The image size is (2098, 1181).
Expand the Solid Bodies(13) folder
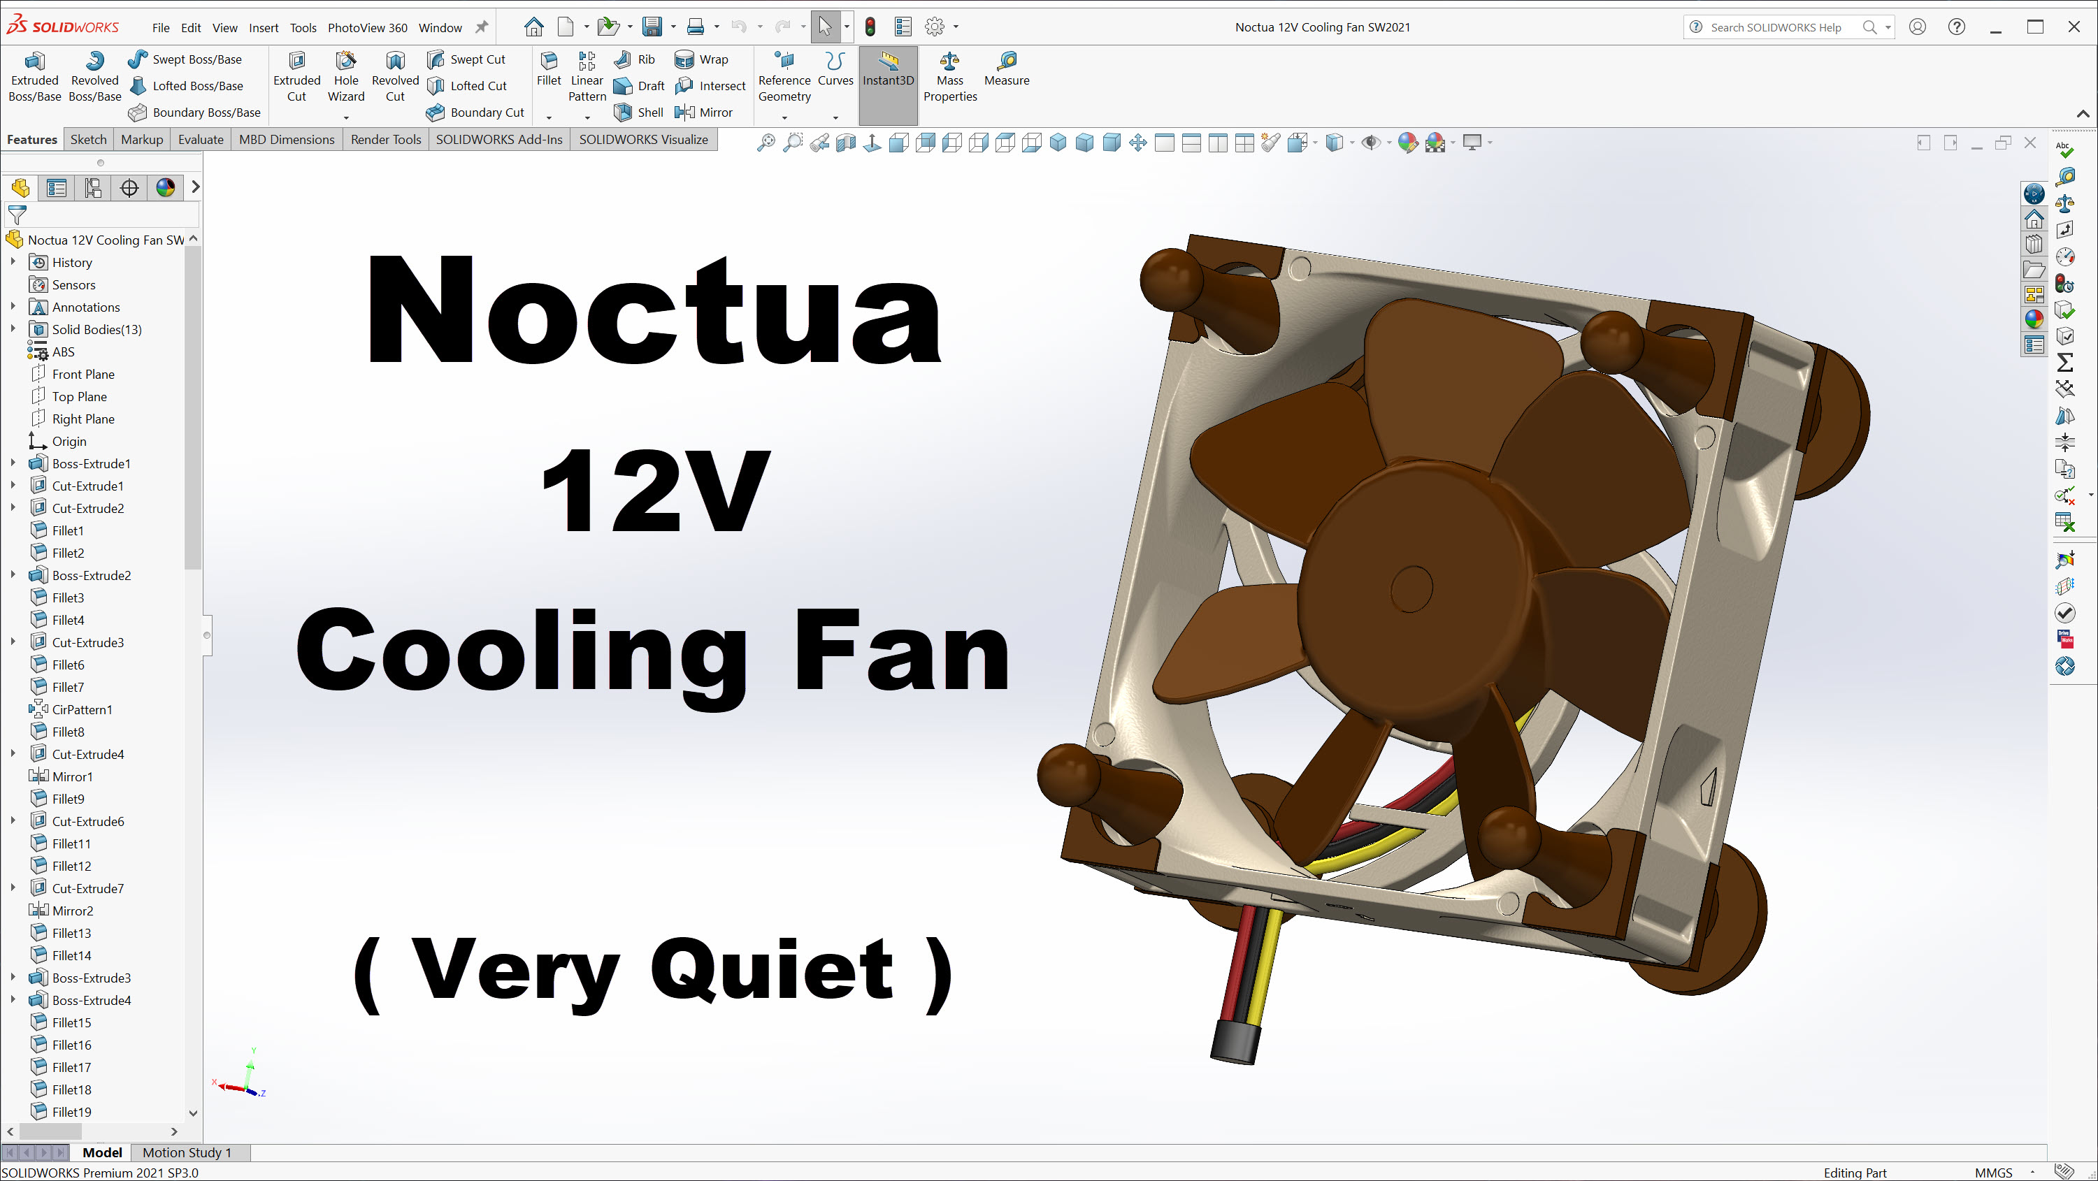13,329
